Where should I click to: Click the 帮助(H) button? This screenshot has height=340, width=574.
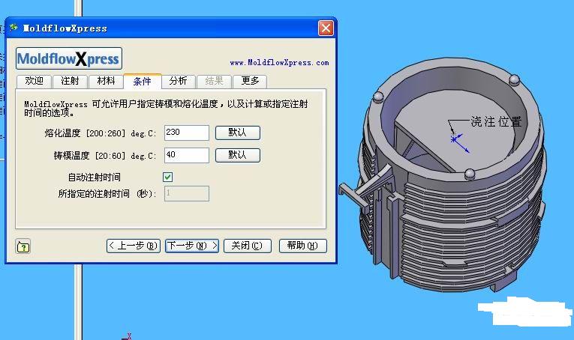302,246
